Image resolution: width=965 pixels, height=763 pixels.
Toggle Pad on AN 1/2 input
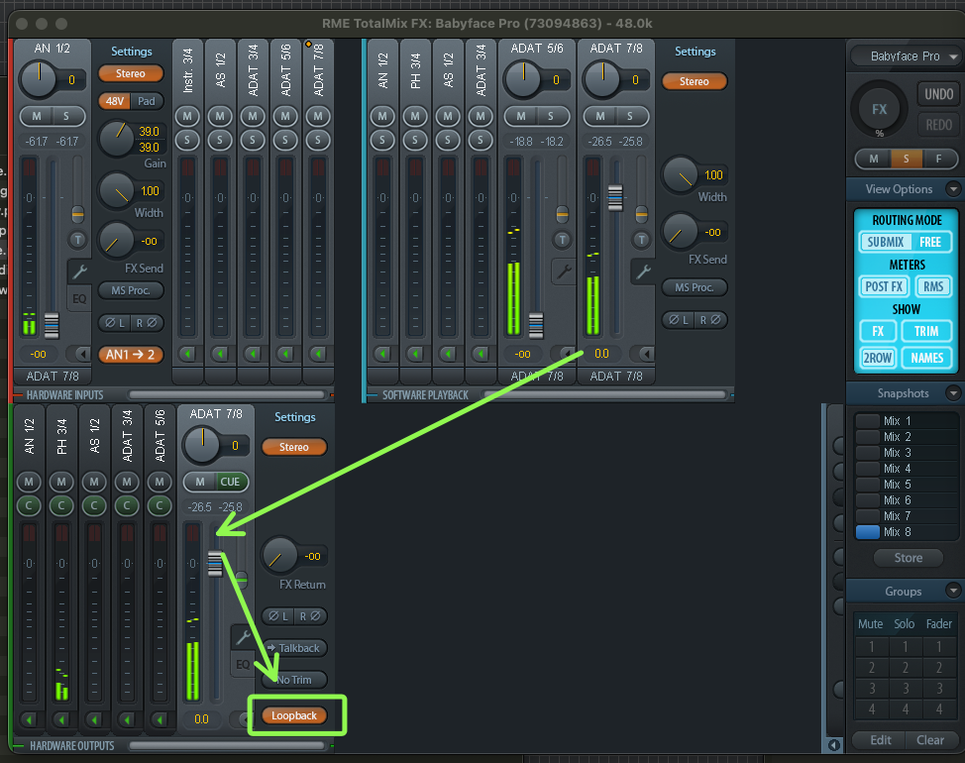click(147, 101)
